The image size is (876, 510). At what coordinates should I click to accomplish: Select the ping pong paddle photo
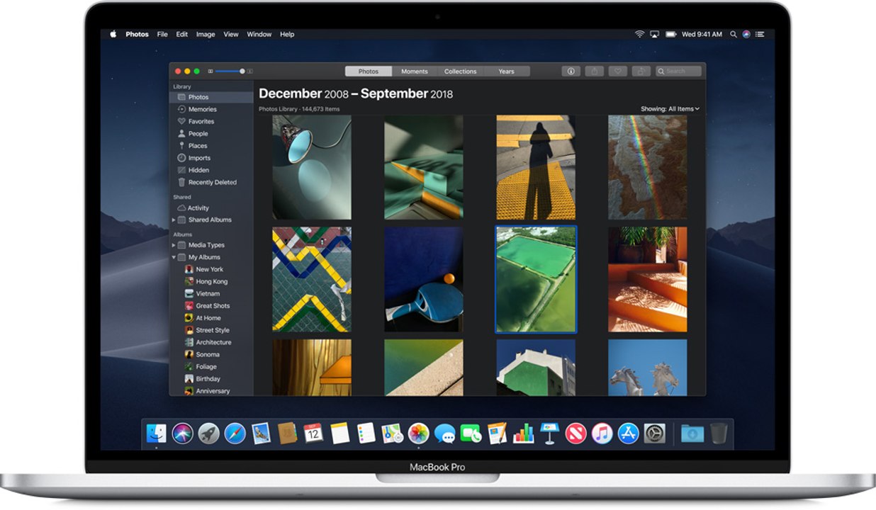pyautogui.click(x=424, y=279)
